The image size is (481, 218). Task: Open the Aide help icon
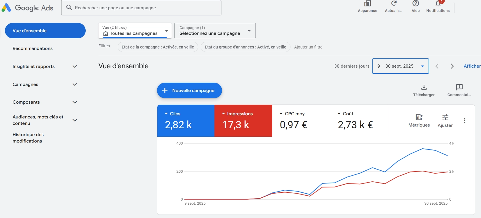click(415, 4)
